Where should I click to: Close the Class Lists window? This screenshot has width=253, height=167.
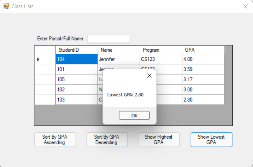(245, 6)
